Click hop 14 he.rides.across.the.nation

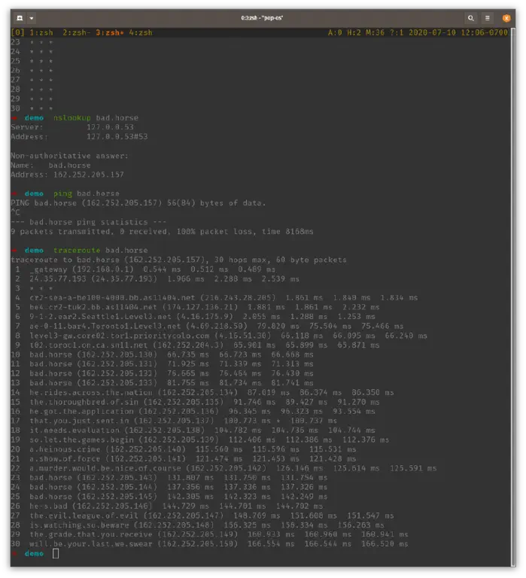coord(91,392)
